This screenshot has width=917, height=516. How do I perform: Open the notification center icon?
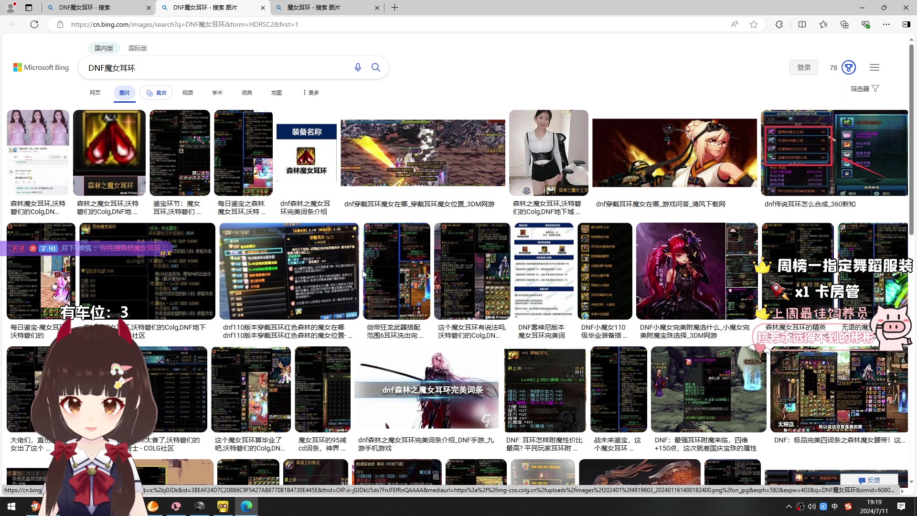[x=901, y=506]
